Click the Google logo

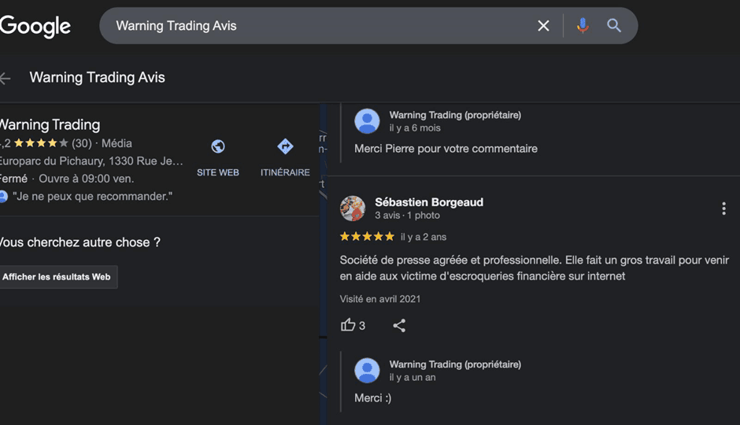(x=35, y=27)
